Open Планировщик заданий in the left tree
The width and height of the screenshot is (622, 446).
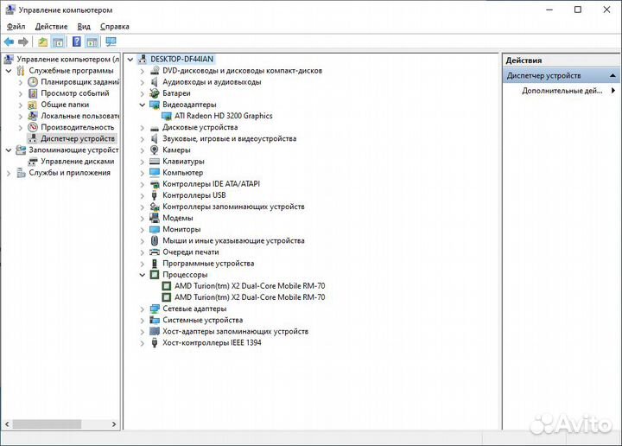79,82
